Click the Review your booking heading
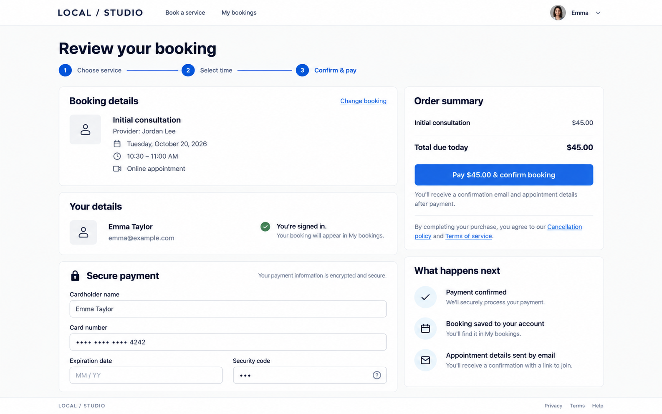Image resolution: width=662 pixels, height=414 pixels. (137, 48)
